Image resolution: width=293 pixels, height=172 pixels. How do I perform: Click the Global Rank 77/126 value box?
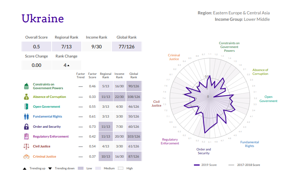pyautogui.click(x=127, y=47)
